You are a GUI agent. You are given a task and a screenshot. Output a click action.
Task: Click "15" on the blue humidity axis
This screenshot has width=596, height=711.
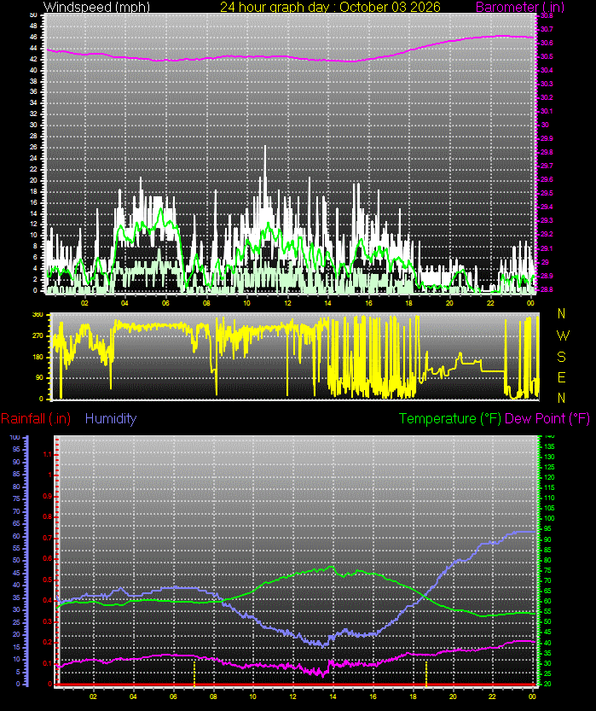pyautogui.click(x=16, y=647)
